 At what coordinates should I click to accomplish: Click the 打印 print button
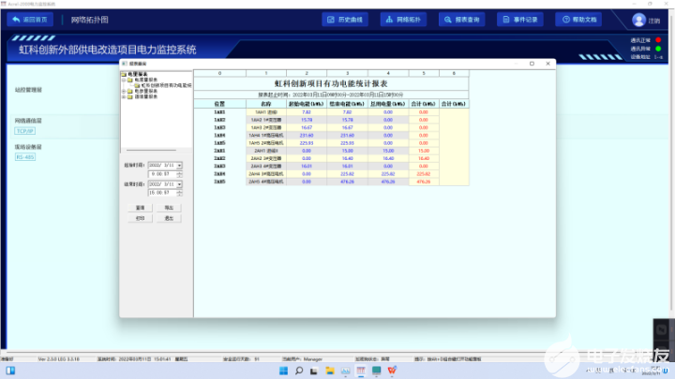pyautogui.click(x=141, y=218)
